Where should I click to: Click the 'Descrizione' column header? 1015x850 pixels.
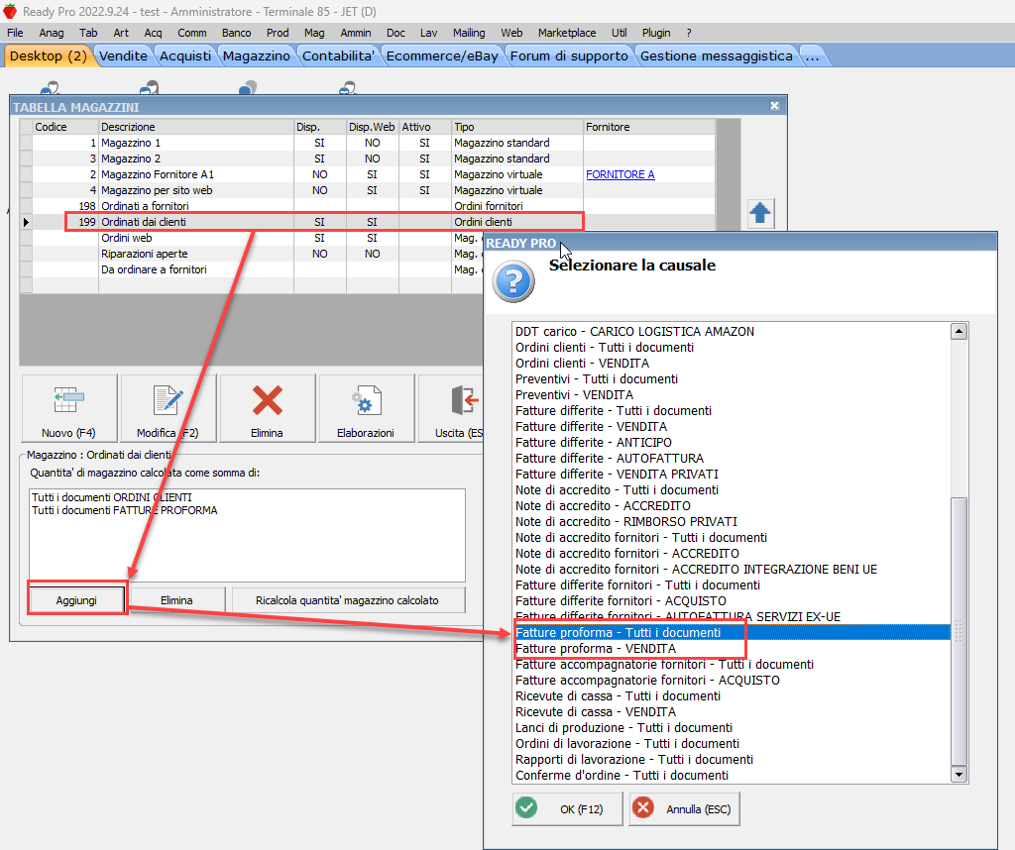pyautogui.click(x=196, y=127)
